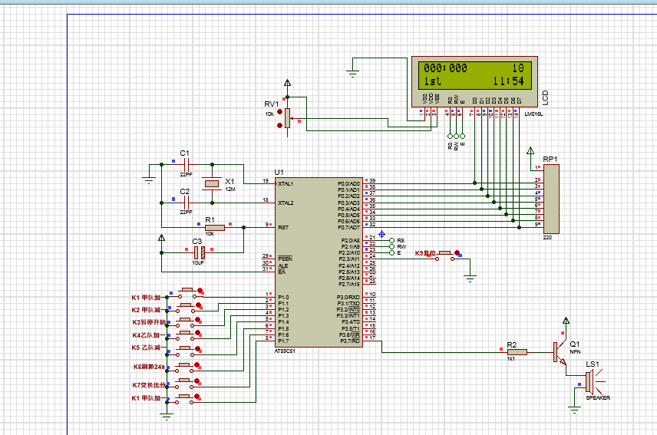Select the ground symbol under the push-button column

[x=167, y=417]
